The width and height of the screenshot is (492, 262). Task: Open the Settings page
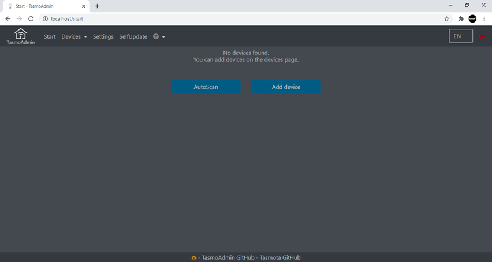(x=103, y=37)
